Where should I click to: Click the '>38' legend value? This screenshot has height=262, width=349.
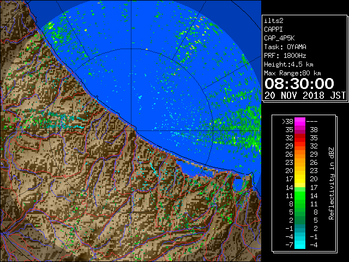(287, 122)
